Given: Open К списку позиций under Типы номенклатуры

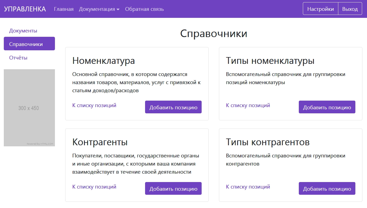Looking at the screenshot, I should coord(248,105).
